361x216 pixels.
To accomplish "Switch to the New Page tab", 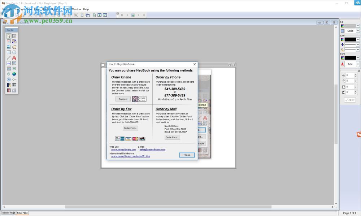I will click(22, 213).
